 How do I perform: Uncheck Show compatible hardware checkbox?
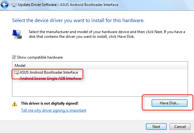(x=14, y=57)
